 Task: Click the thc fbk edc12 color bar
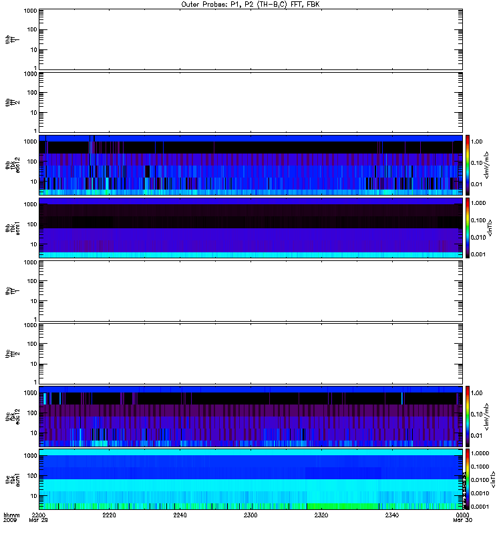(468, 417)
